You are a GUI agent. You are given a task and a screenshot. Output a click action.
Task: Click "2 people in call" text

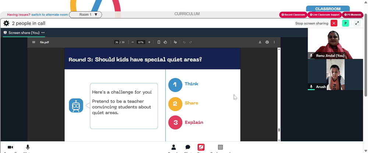tap(29, 23)
